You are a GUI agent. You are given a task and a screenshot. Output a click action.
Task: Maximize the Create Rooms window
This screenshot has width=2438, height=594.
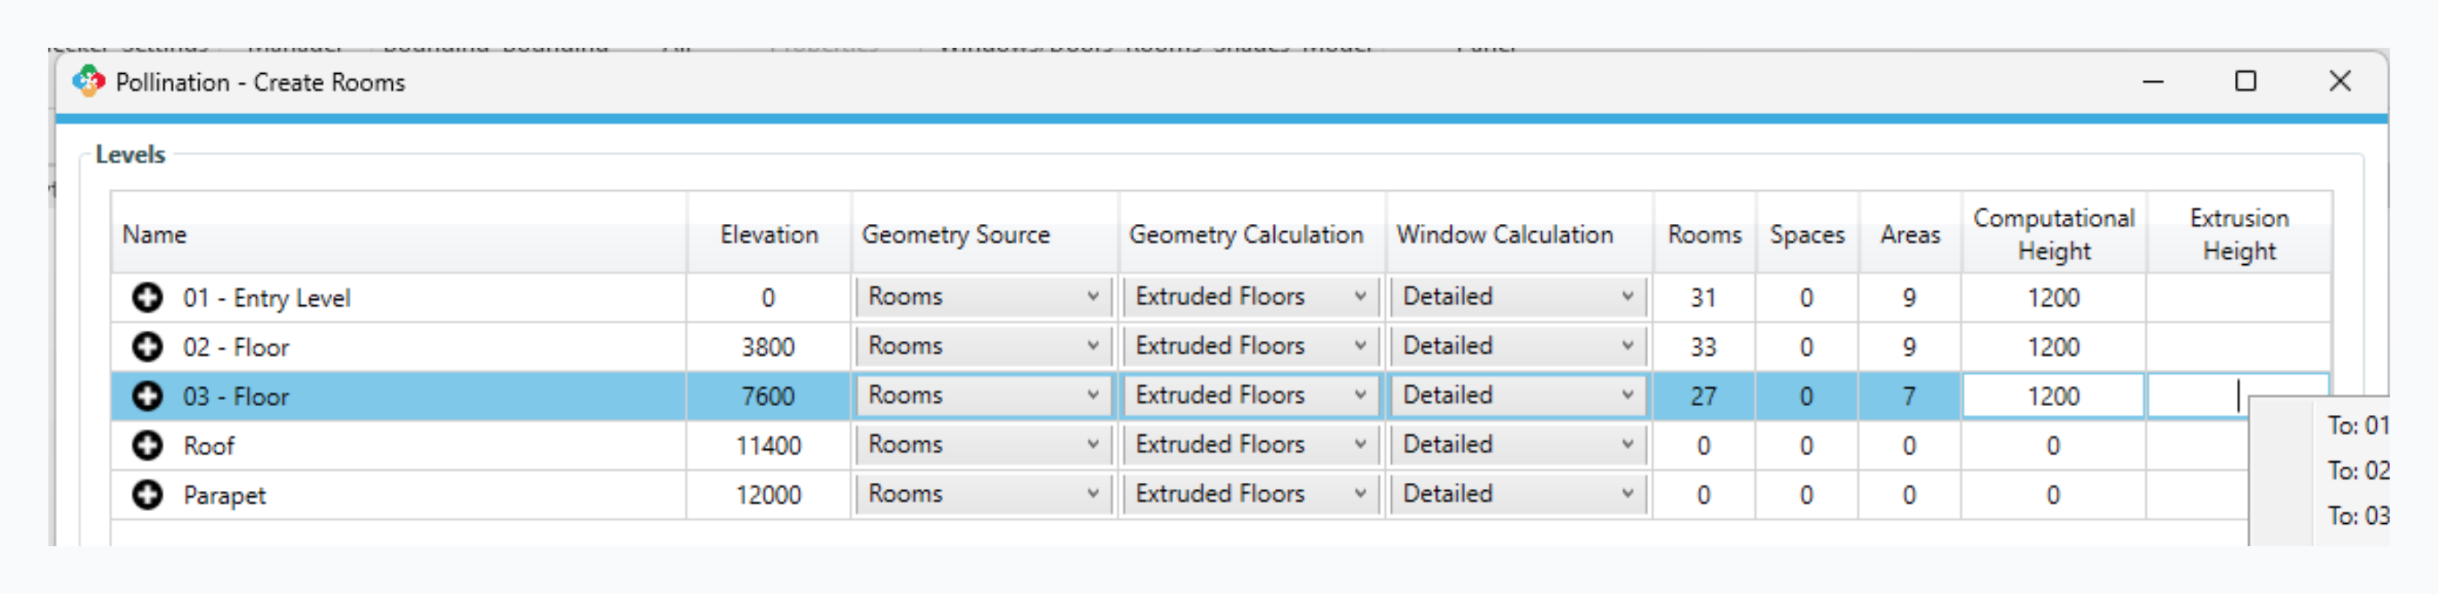click(2245, 82)
